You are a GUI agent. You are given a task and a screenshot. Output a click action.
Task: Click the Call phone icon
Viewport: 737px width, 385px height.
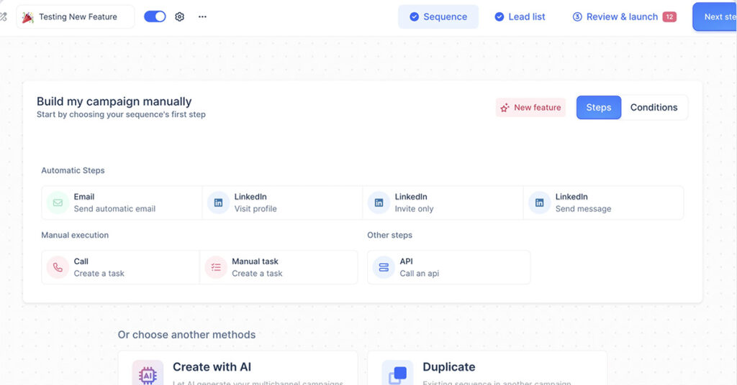tap(58, 267)
